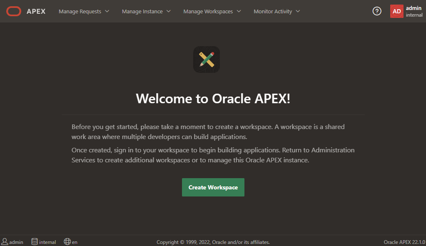Open the Help question mark icon

[377, 11]
